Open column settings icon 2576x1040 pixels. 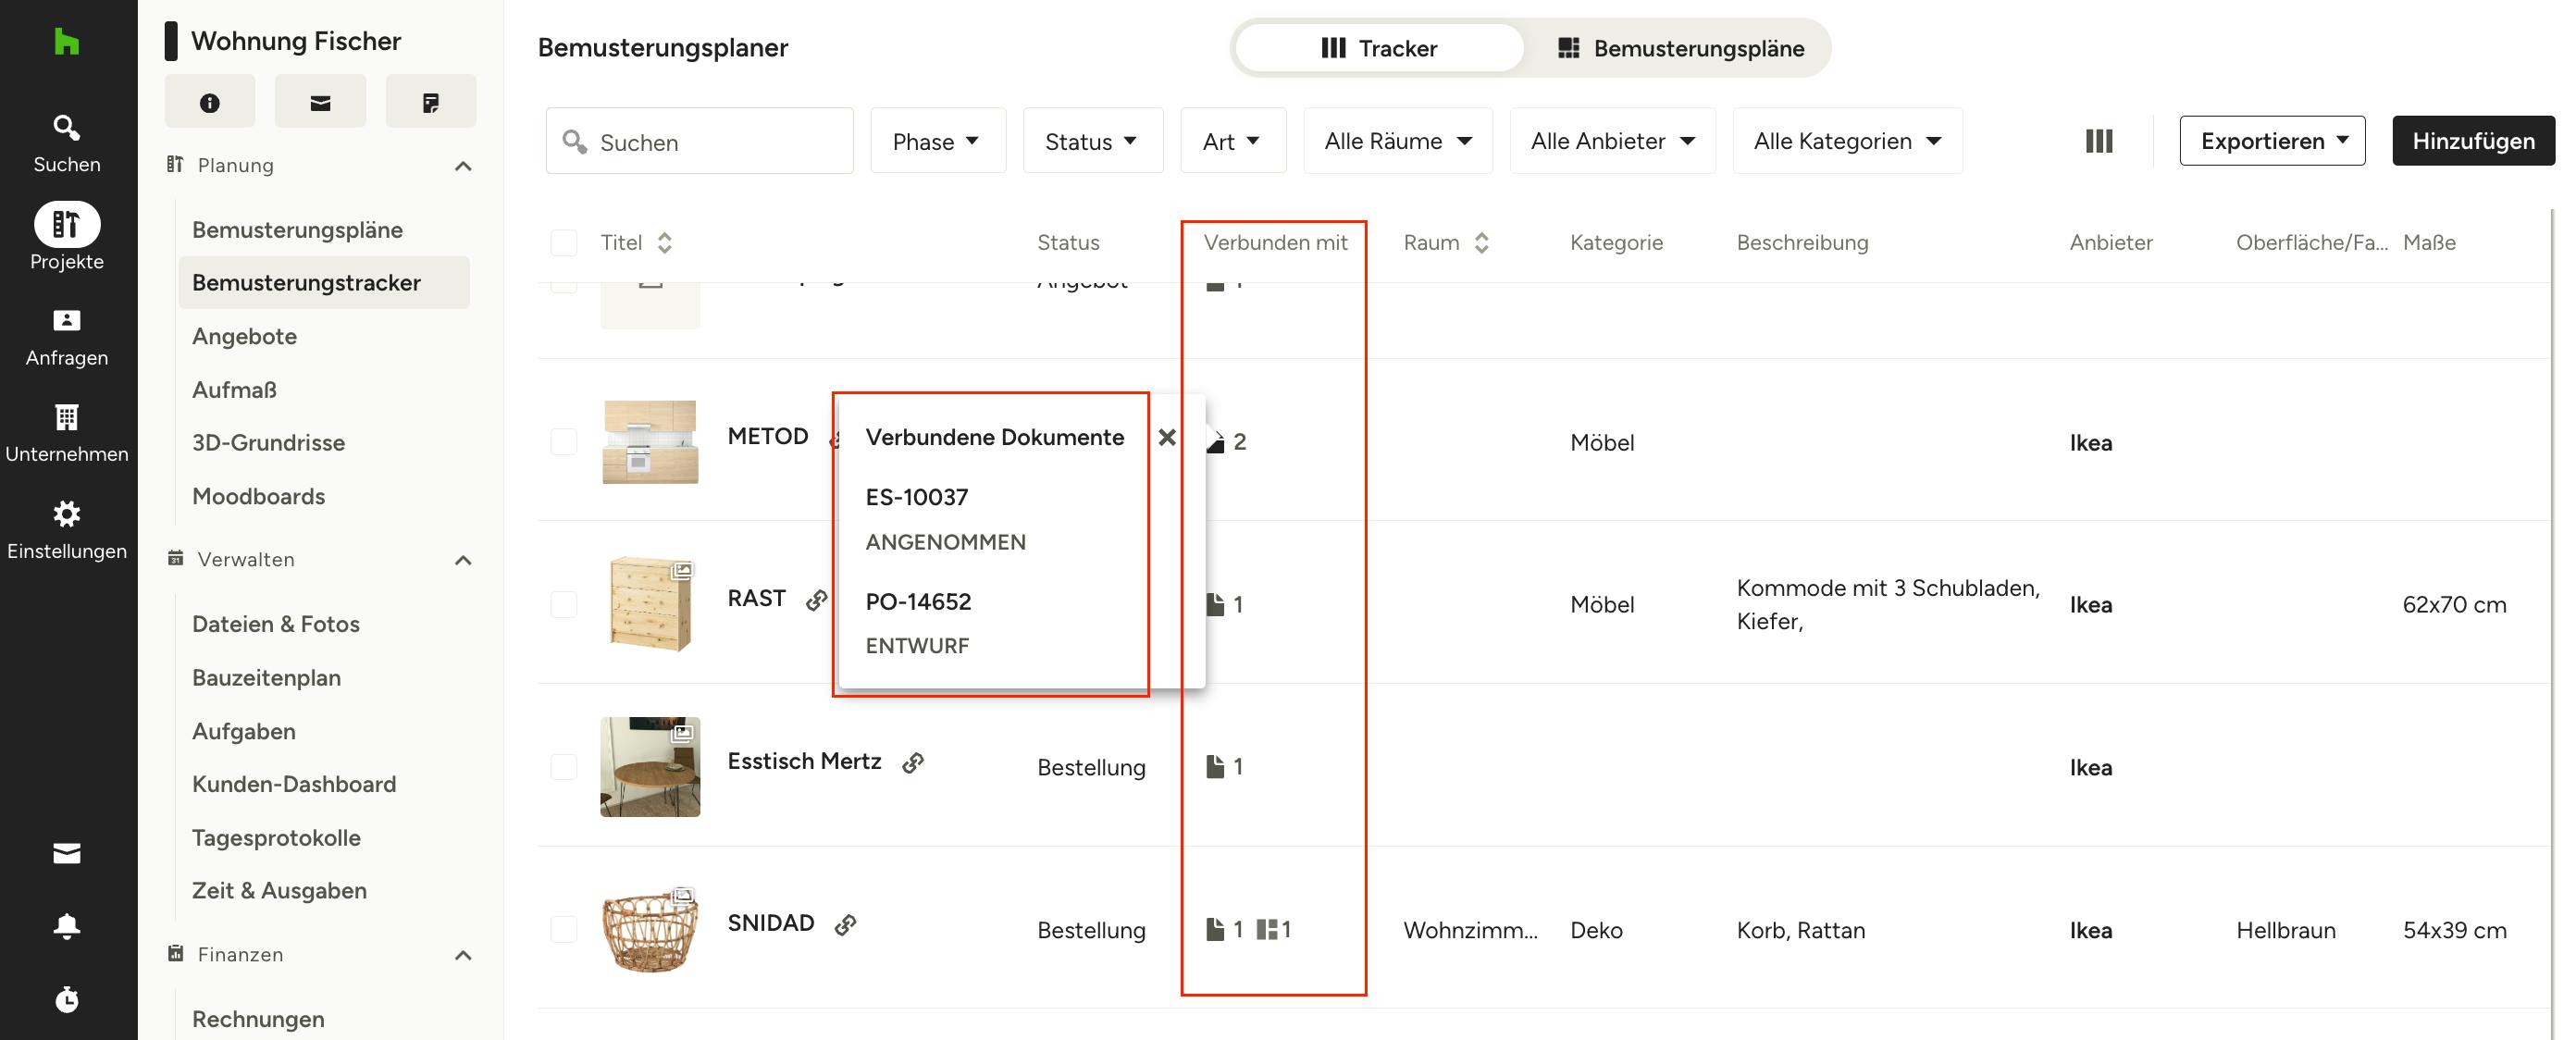pyautogui.click(x=2099, y=141)
